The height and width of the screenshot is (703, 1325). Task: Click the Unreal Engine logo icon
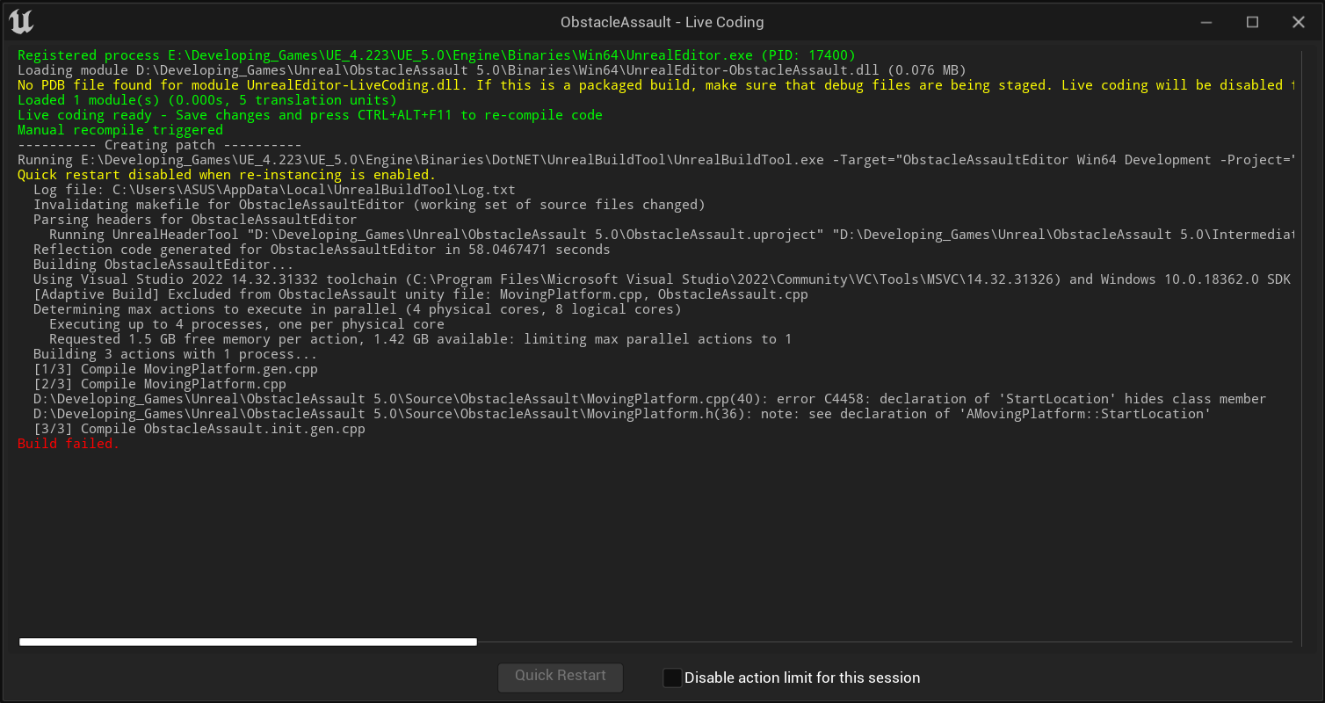21,22
